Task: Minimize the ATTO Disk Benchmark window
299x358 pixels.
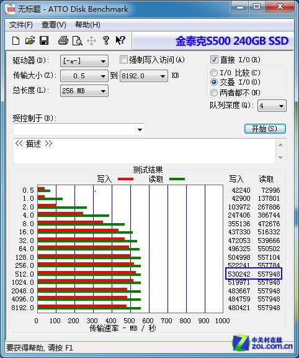Action: point(239,7)
